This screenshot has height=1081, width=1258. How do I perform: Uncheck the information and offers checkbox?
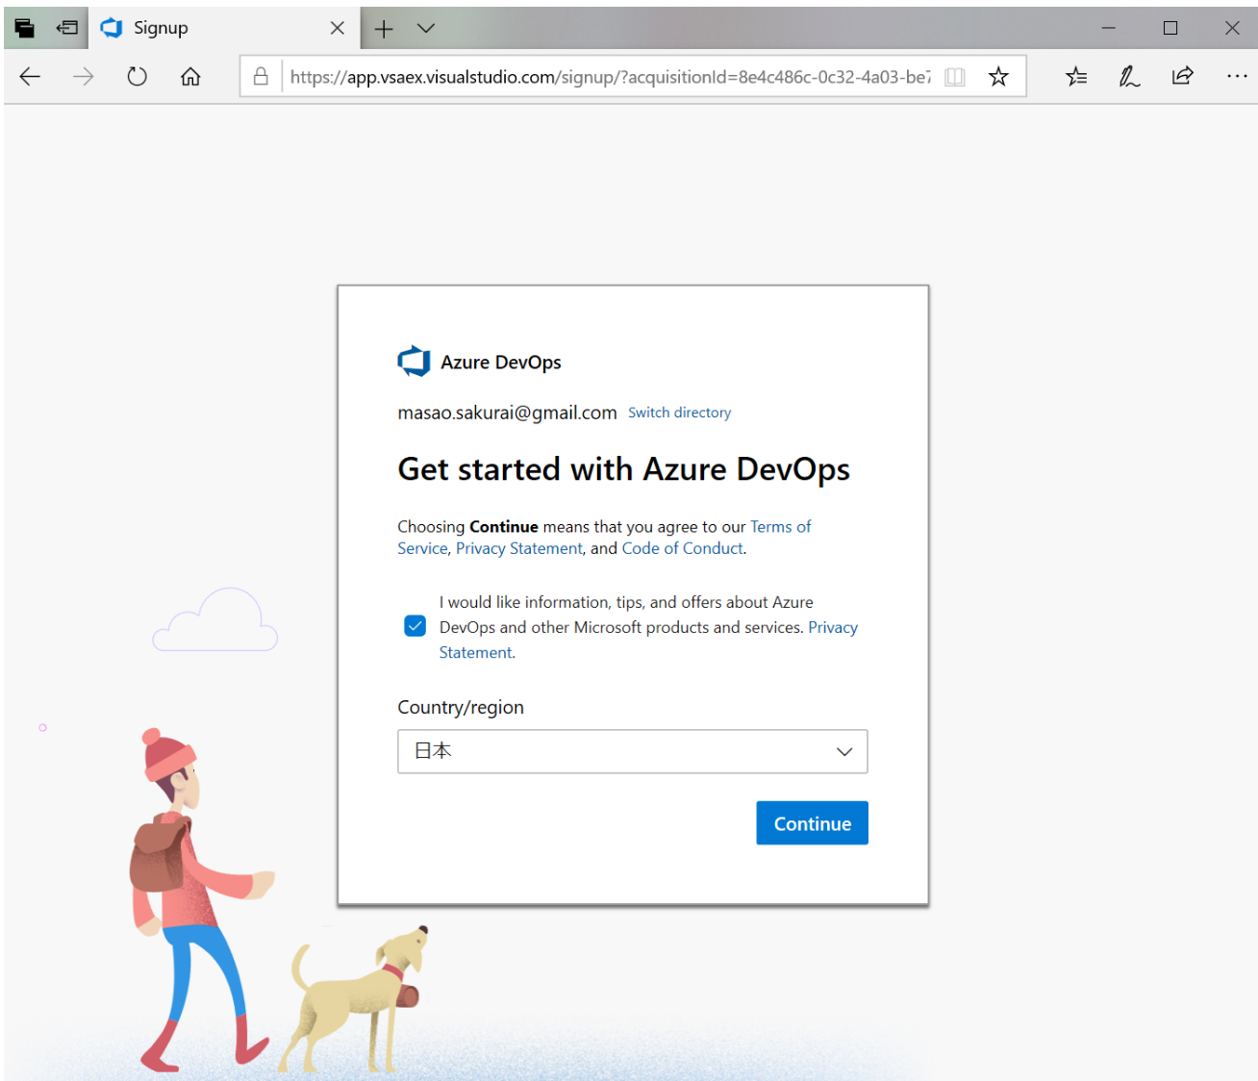tap(415, 626)
